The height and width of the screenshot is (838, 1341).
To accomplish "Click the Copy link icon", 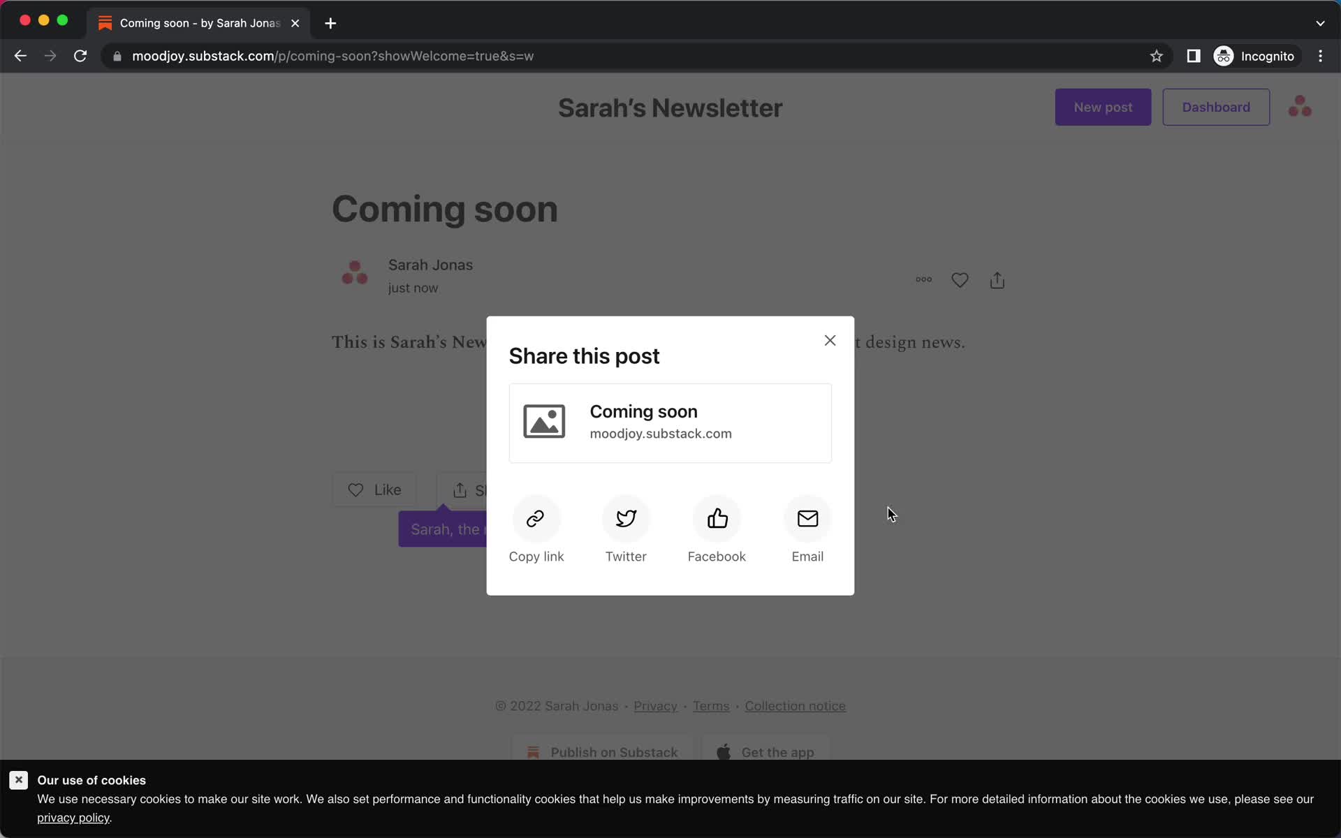I will 536,518.
